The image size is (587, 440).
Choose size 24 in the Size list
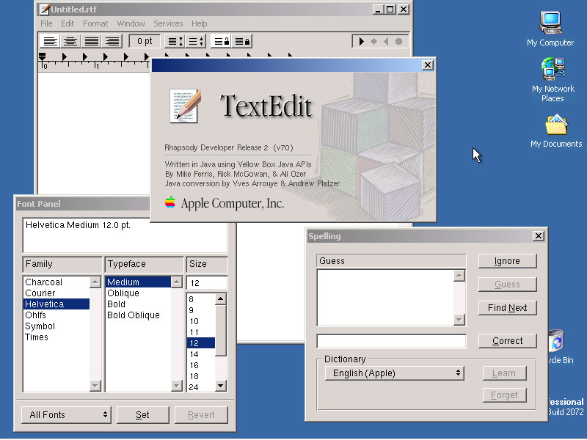coord(201,387)
